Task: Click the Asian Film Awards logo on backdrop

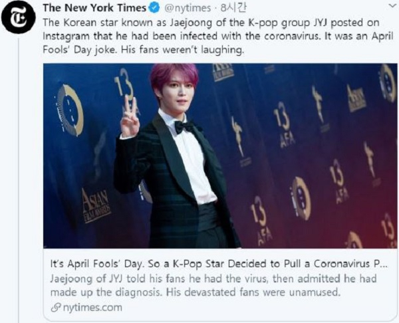Action: click(96, 205)
